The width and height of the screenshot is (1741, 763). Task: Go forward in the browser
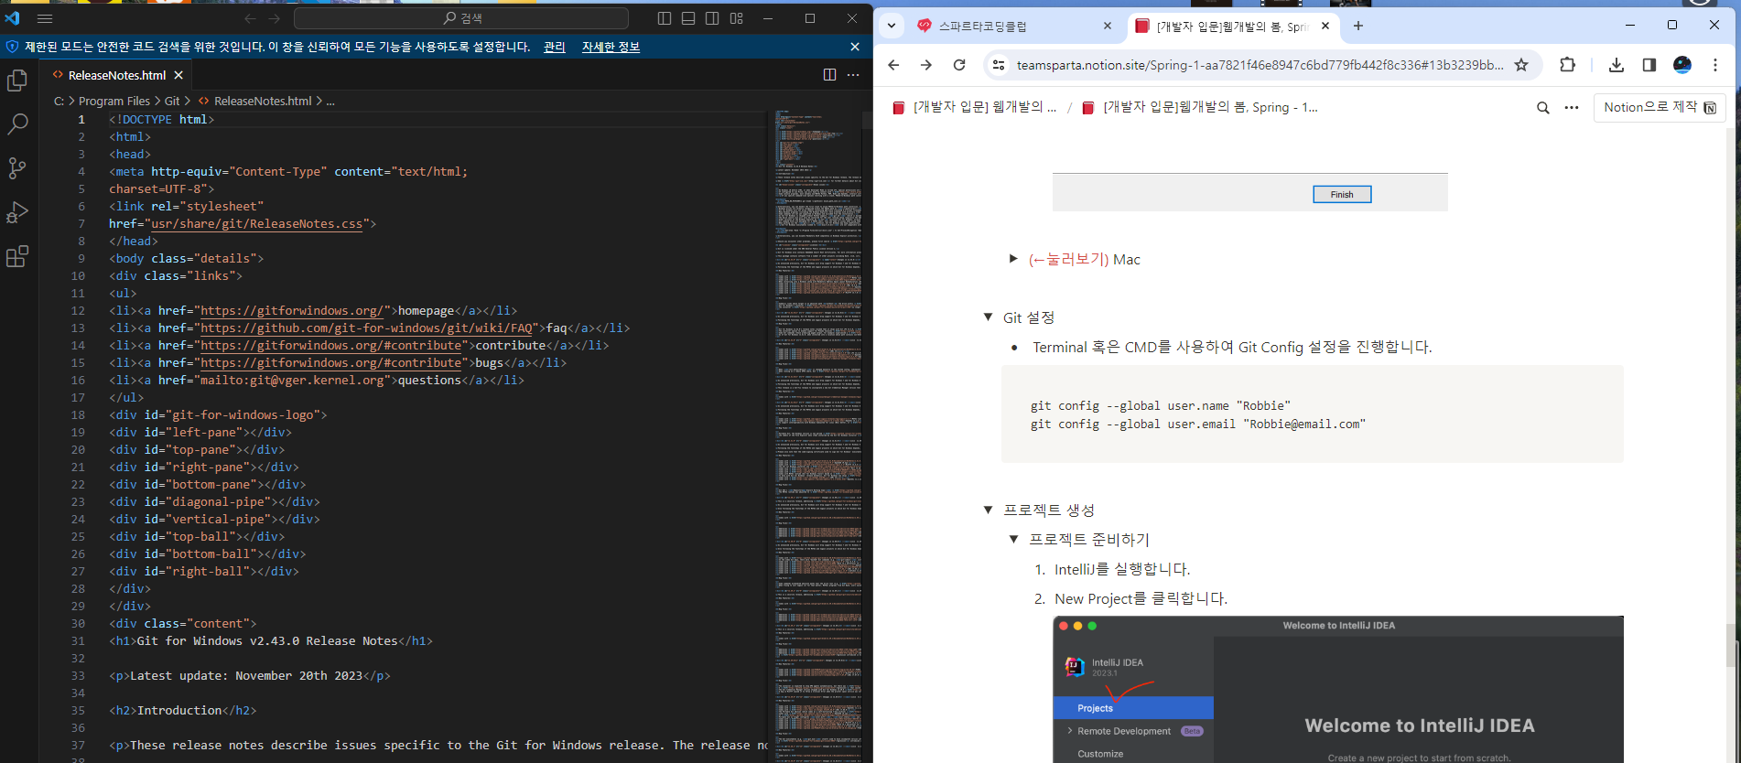coord(926,65)
